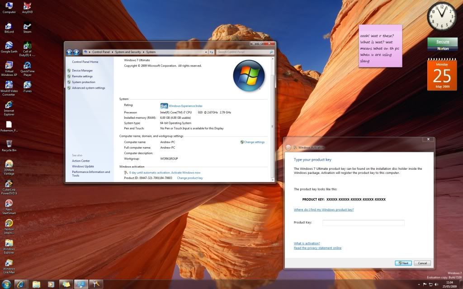Open Internet Explorer from the taskbar

point(21,284)
